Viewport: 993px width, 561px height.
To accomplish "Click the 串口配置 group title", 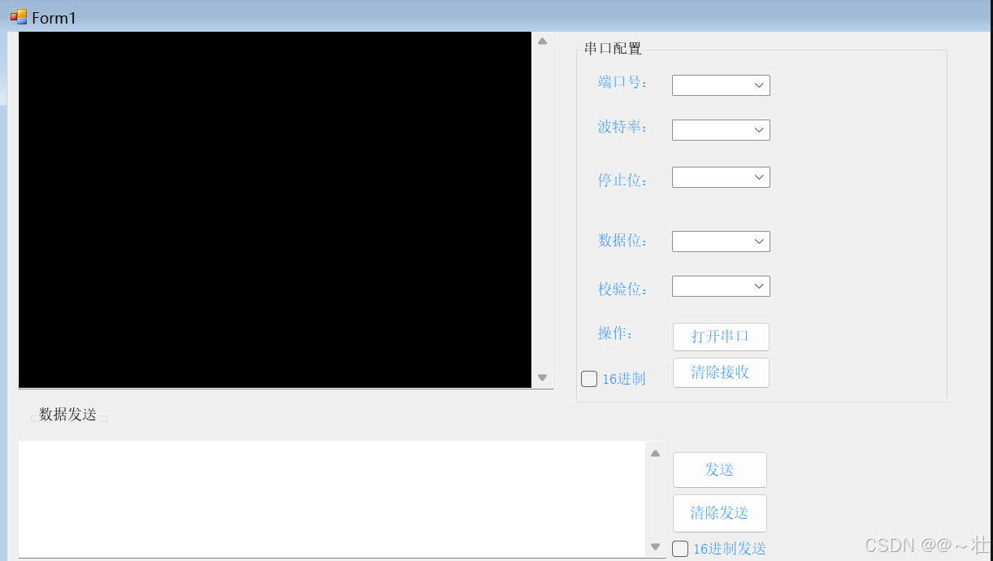I will pyautogui.click(x=613, y=49).
